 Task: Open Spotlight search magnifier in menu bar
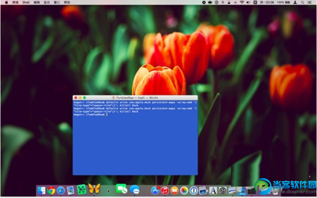click(302, 2)
